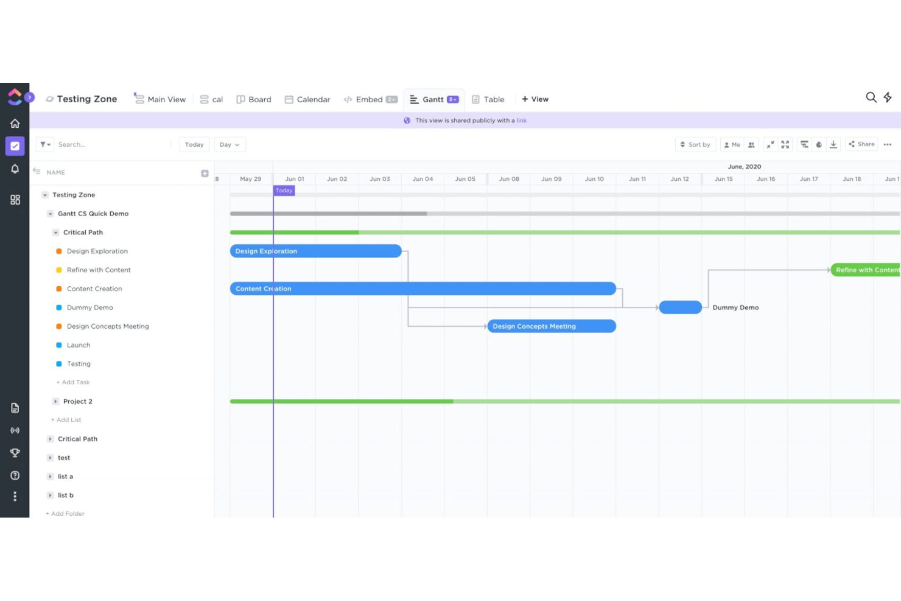Click the download export icon in toolbar

833,145
